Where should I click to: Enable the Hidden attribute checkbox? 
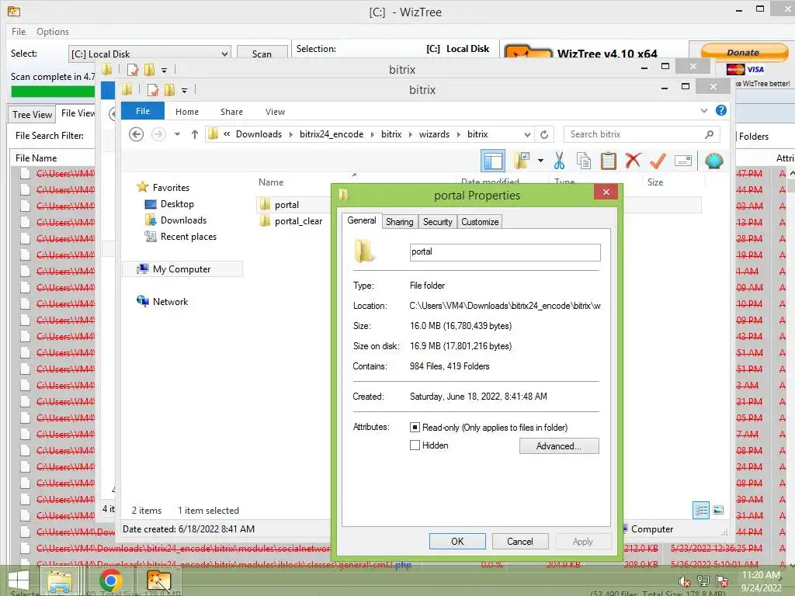point(415,445)
